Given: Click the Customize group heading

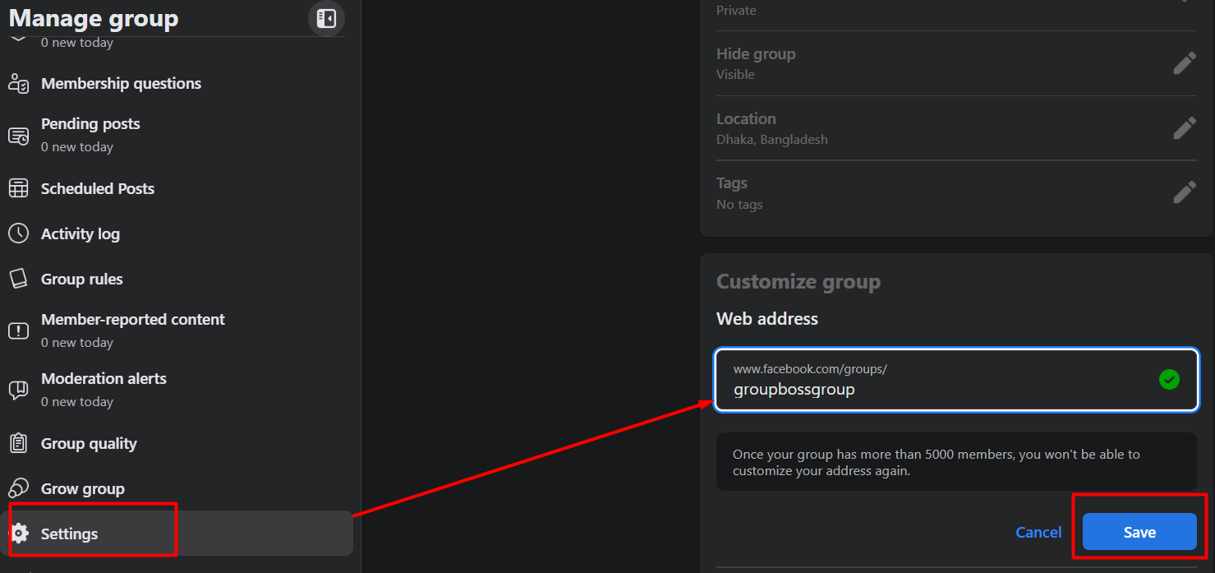Looking at the screenshot, I should click(x=798, y=281).
